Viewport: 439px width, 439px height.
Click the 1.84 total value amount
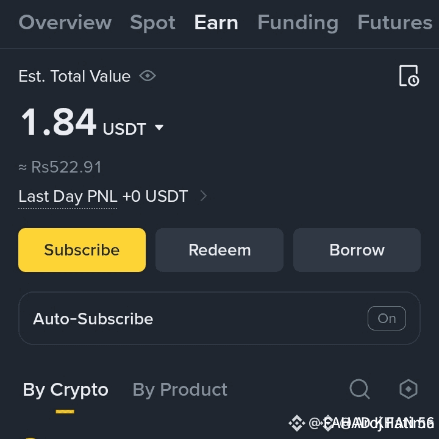(59, 122)
